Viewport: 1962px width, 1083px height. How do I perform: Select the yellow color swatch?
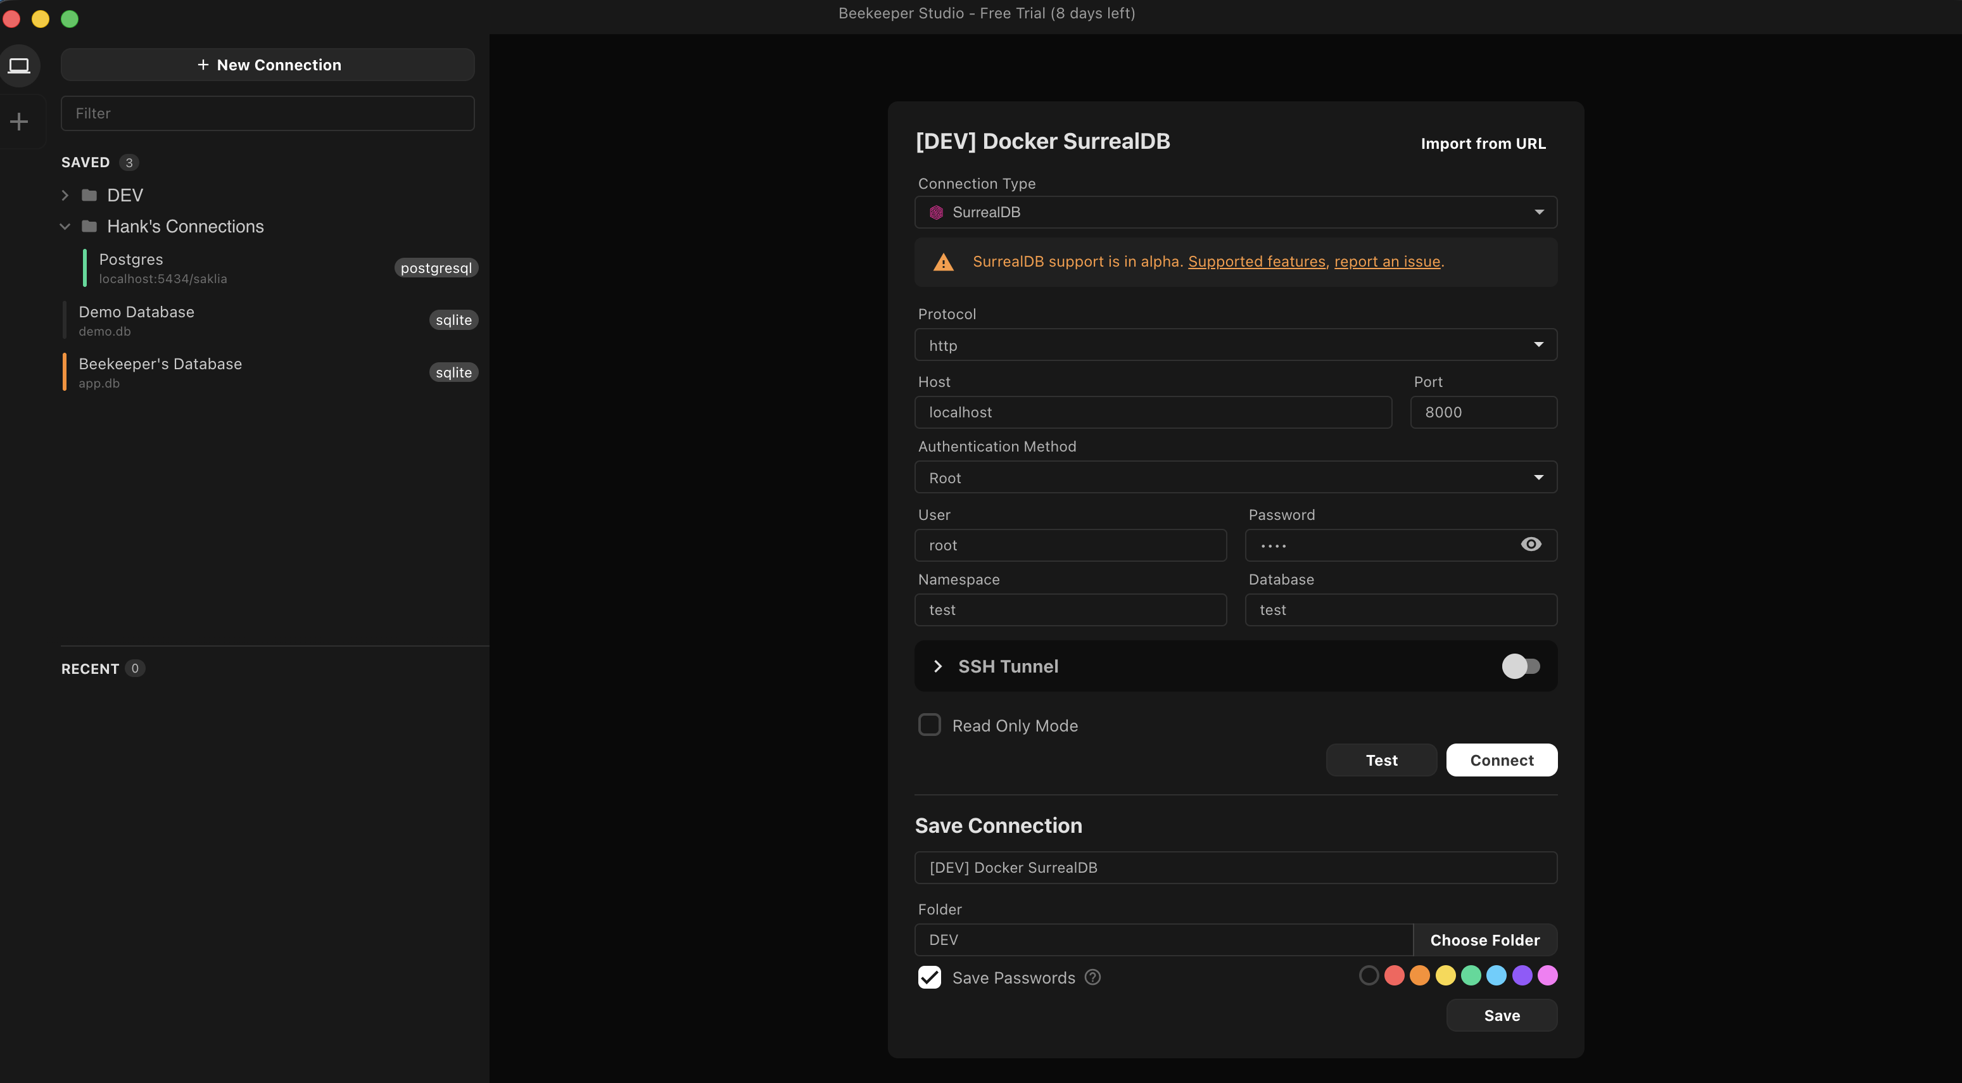pyautogui.click(x=1446, y=975)
